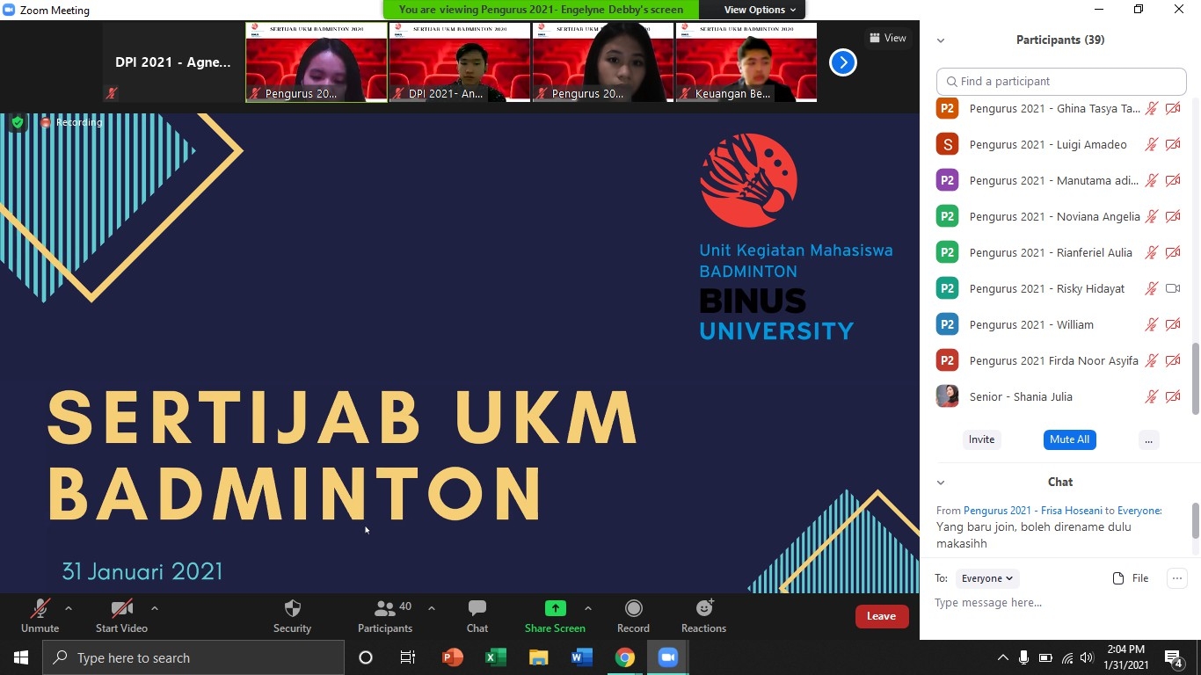Viewport: 1201px width, 675px height.
Task: Collapse the Chat panel chevron
Action: point(941,483)
